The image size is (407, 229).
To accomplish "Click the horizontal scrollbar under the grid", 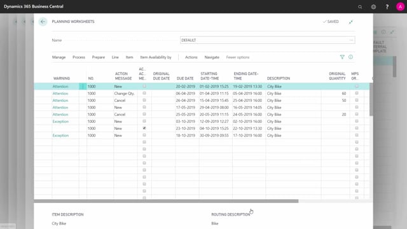I will coord(166,201).
